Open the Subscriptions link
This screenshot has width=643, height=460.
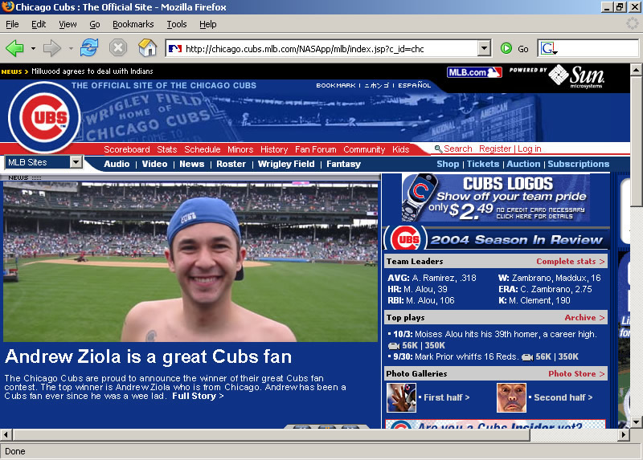point(578,164)
